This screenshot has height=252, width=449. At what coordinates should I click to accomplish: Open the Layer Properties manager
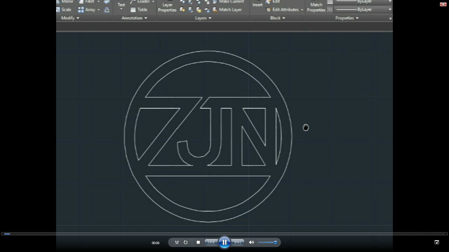(x=167, y=6)
